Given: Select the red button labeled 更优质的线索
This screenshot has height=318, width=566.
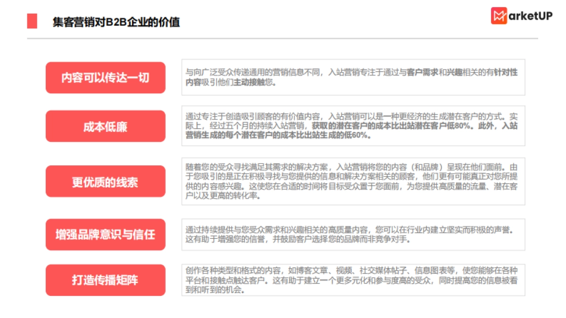Looking at the screenshot, I should pos(105,181).
